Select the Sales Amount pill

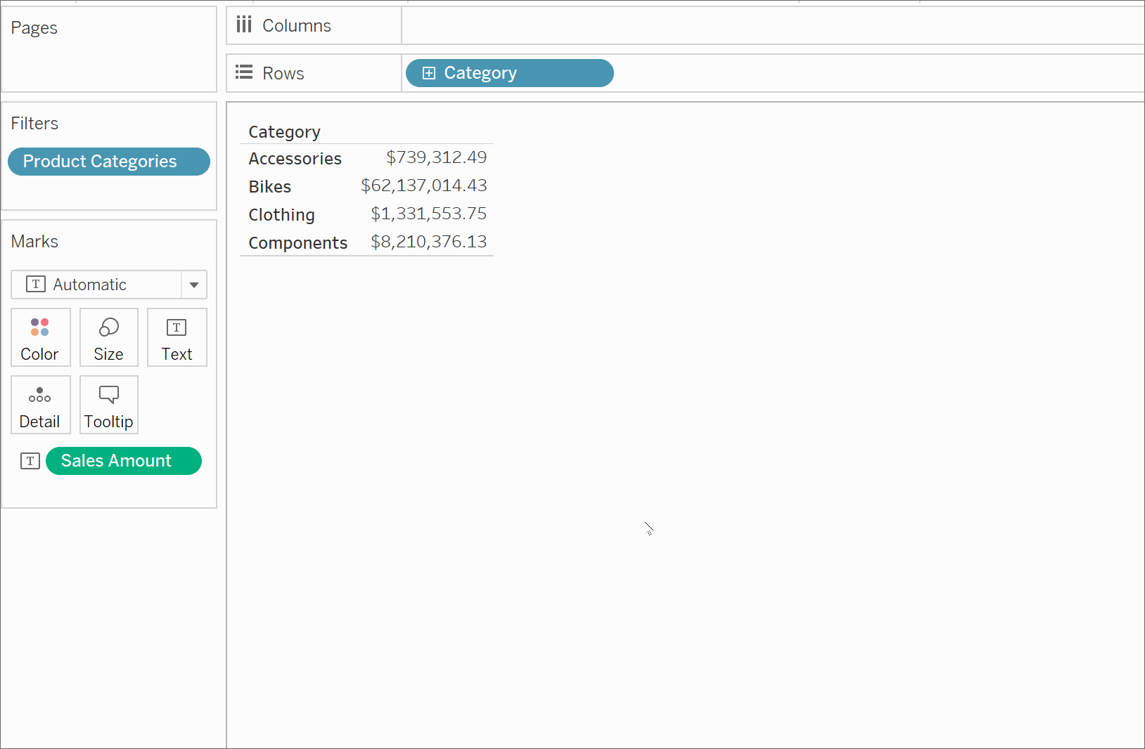[x=123, y=461]
